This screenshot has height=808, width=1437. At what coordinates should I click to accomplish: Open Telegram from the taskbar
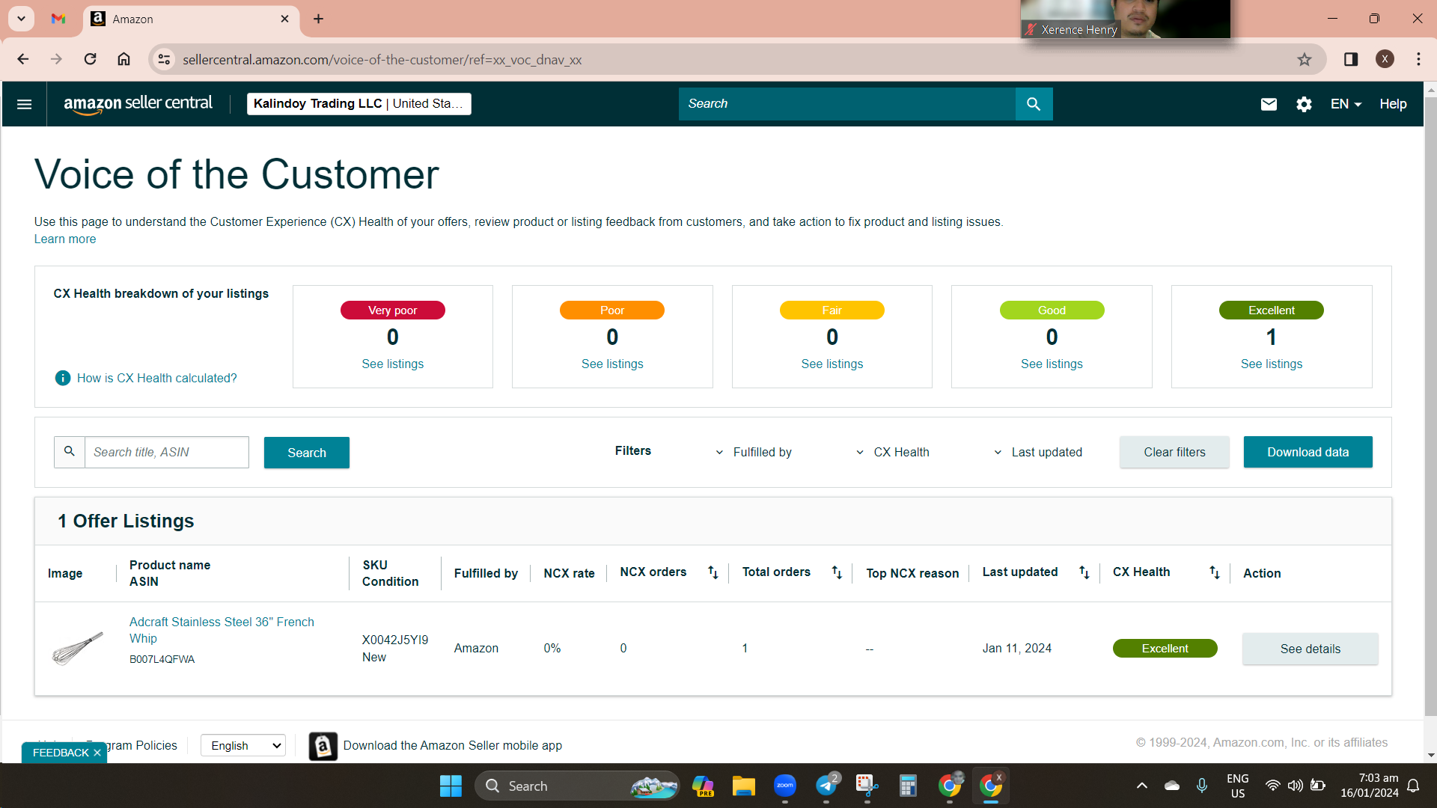826,786
